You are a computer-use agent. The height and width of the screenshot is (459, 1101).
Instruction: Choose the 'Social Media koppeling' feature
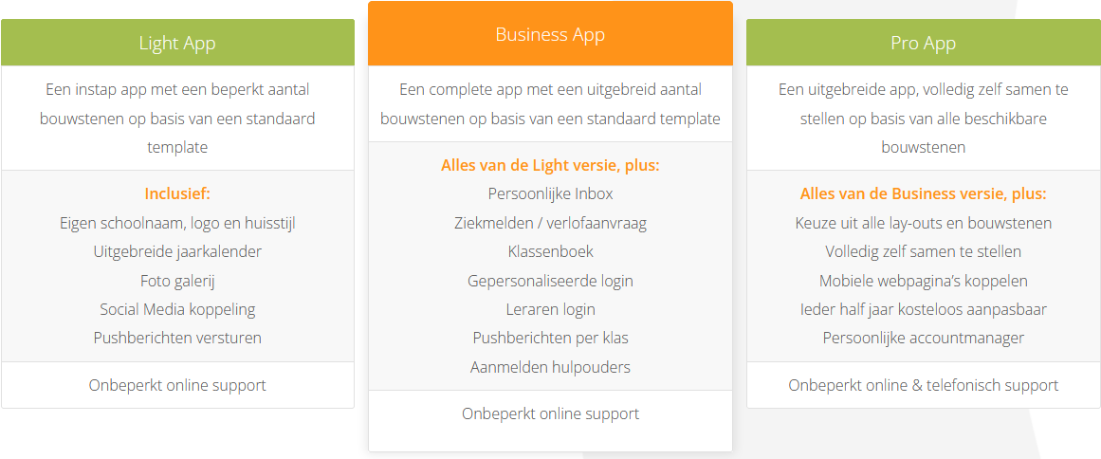pos(177,309)
